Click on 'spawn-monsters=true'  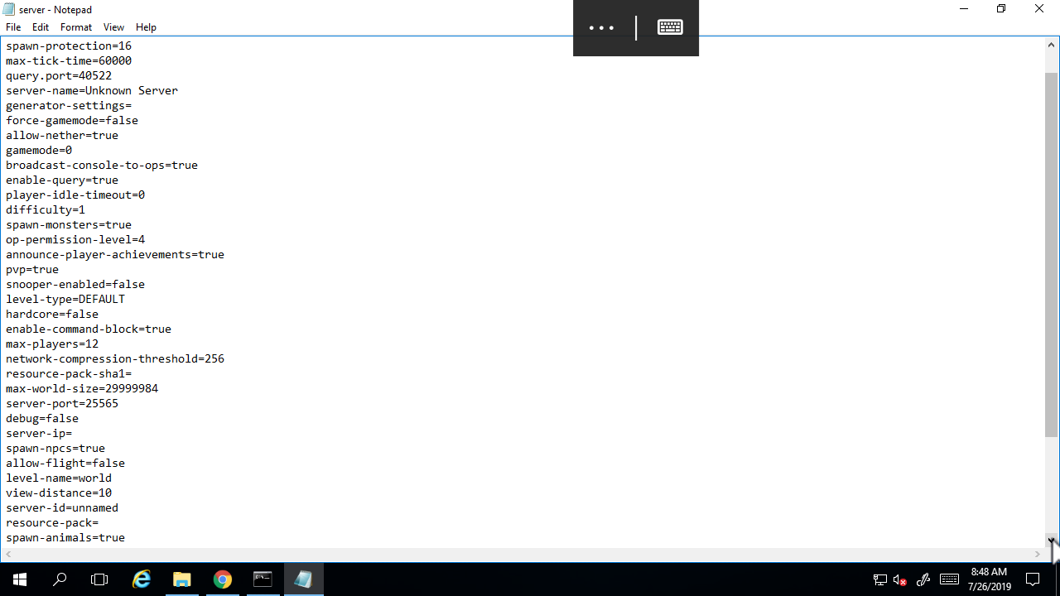point(69,224)
